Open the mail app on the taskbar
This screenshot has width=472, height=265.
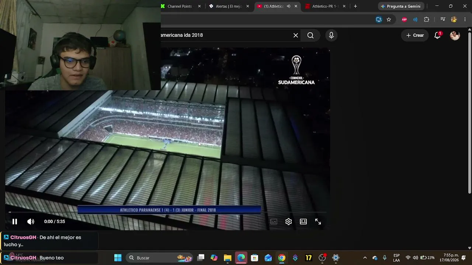(x=268, y=258)
